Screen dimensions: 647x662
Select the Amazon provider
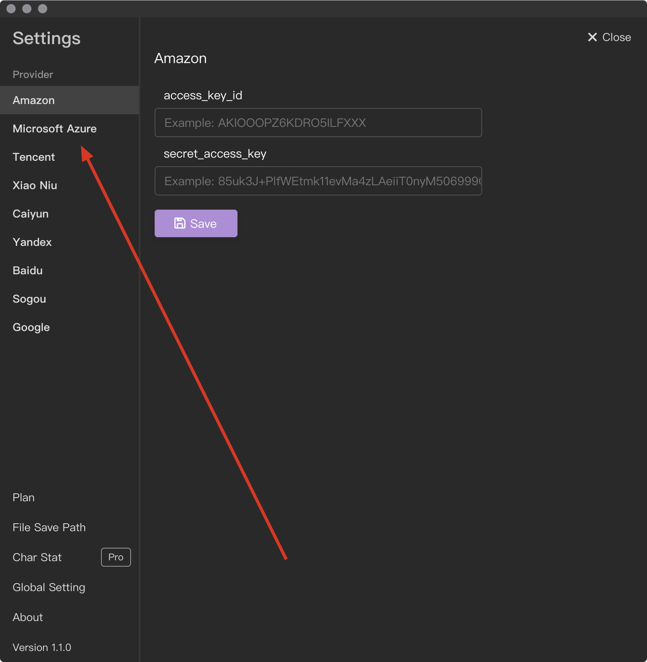[34, 100]
